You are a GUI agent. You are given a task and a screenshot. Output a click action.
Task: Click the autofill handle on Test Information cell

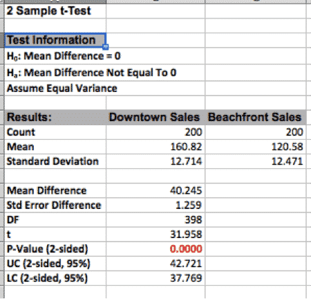[106, 47]
